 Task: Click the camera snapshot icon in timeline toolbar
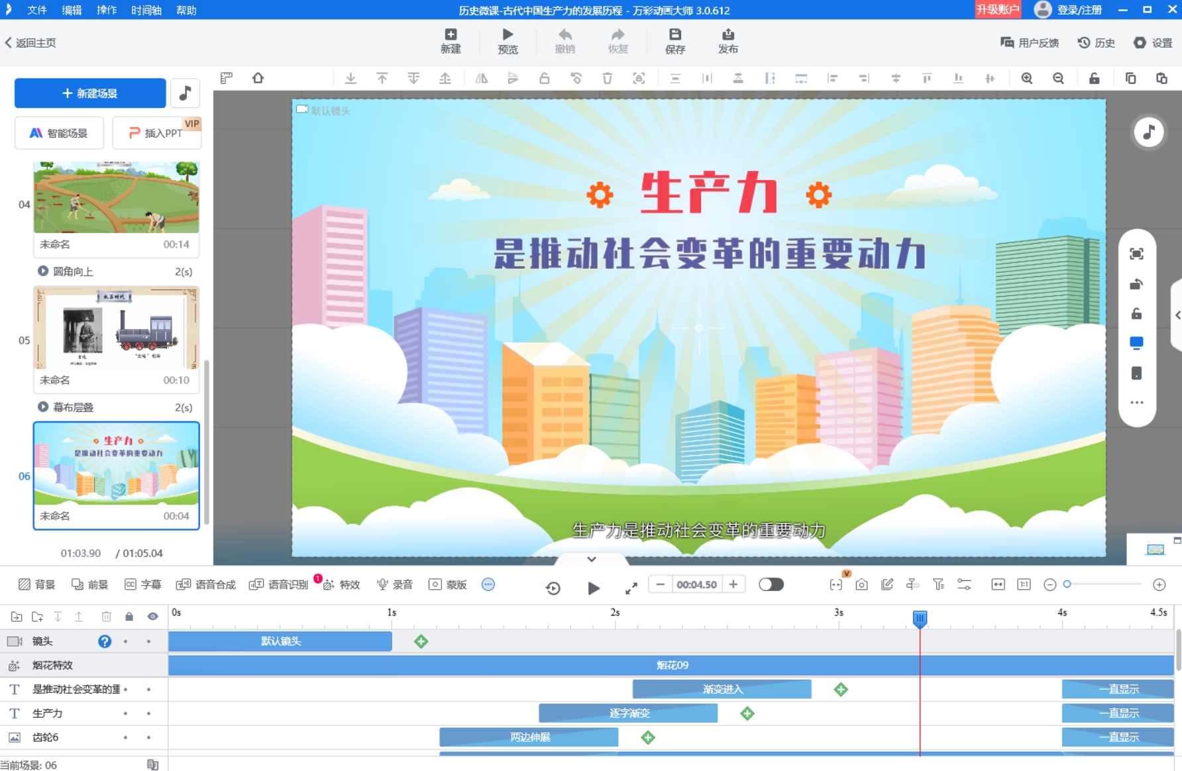tap(861, 584)
